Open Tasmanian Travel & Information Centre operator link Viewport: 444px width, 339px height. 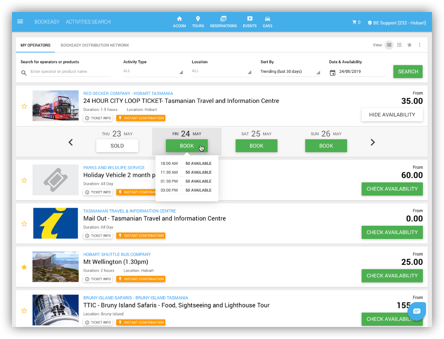129,211
